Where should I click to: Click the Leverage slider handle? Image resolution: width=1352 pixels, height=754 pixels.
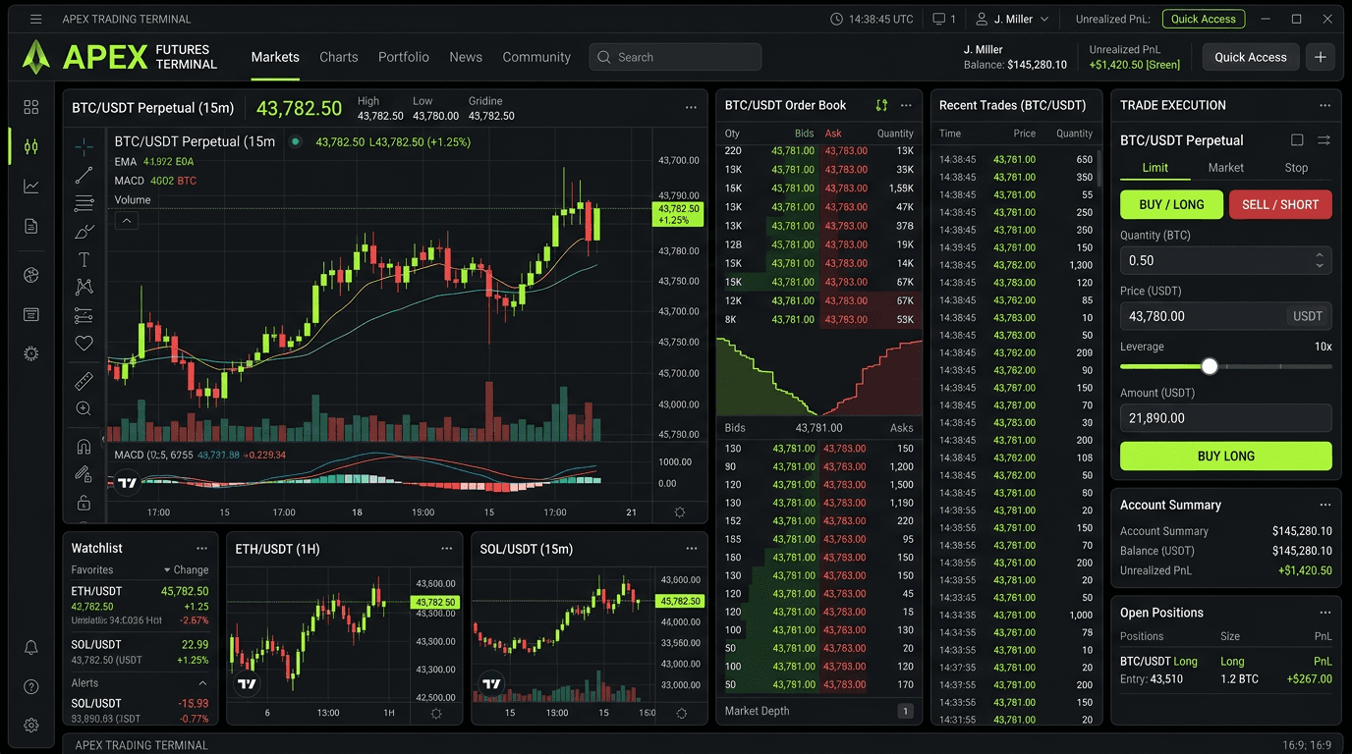(1210, 366)
